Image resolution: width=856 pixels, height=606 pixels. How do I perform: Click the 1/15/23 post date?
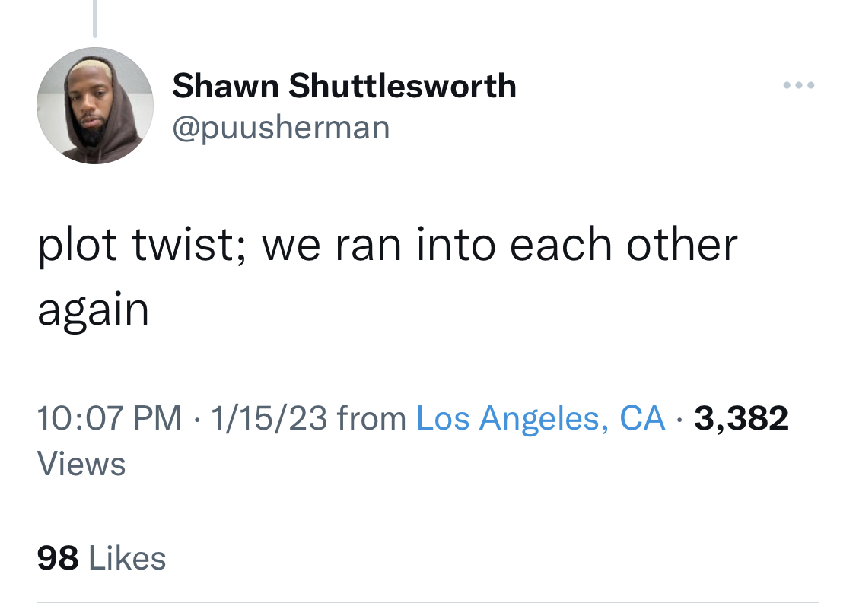point(269,418)
